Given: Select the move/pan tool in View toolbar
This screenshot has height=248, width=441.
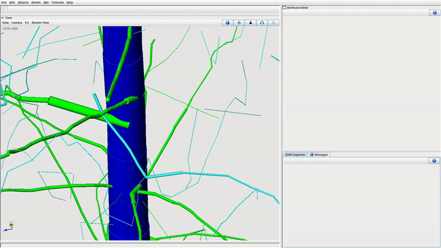Looking at the screenshot, I should pos(239,23).
